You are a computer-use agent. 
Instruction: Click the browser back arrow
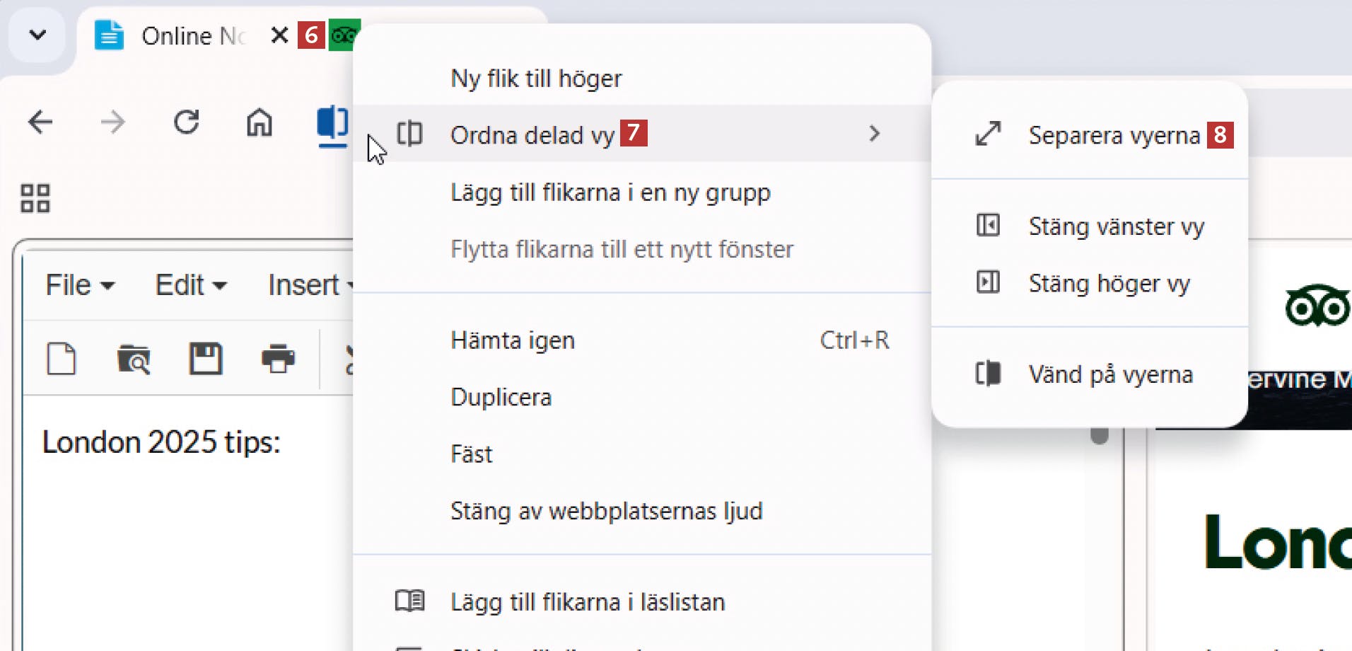[x=40, y=122]
